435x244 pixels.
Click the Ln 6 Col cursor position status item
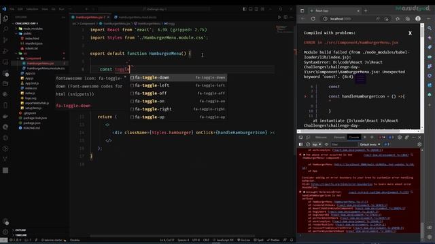point(167,240)
